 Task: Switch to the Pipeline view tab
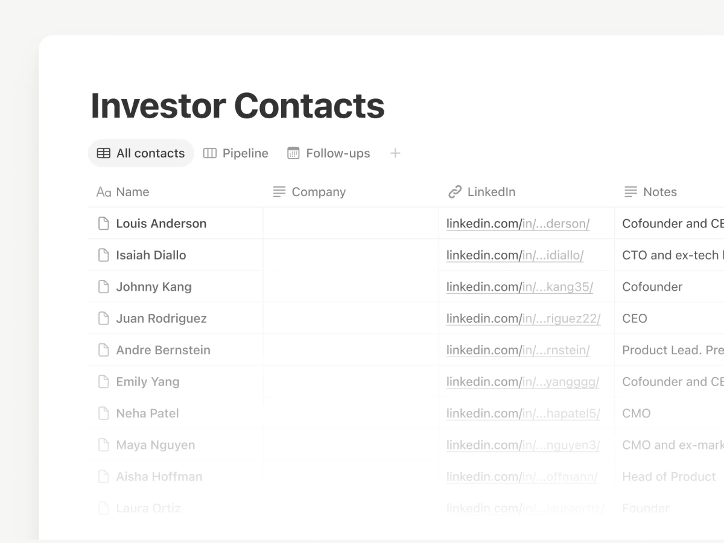pos(236,153)
